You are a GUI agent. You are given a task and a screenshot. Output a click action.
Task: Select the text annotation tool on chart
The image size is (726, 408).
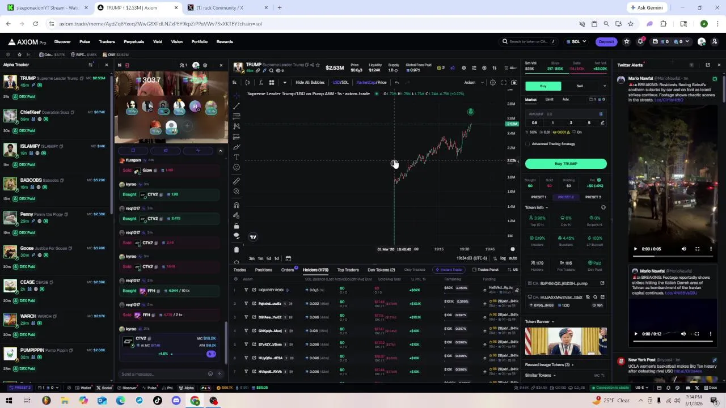237,157
